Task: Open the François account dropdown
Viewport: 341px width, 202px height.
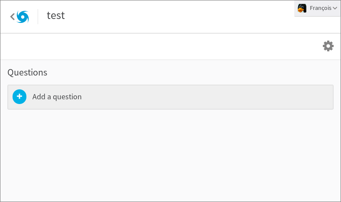Action: [317, 8]
